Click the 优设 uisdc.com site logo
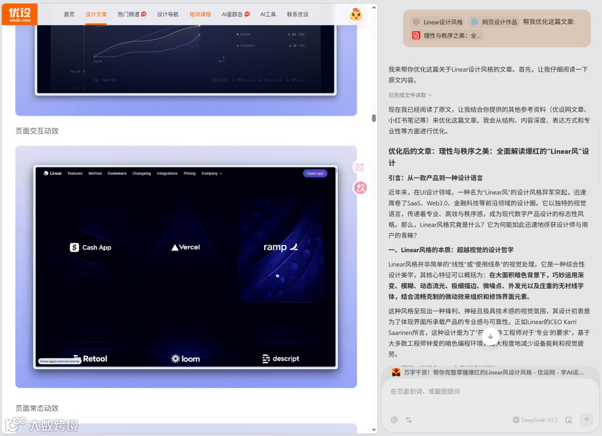This screenshot has width=602, height=436. point(20,14)
